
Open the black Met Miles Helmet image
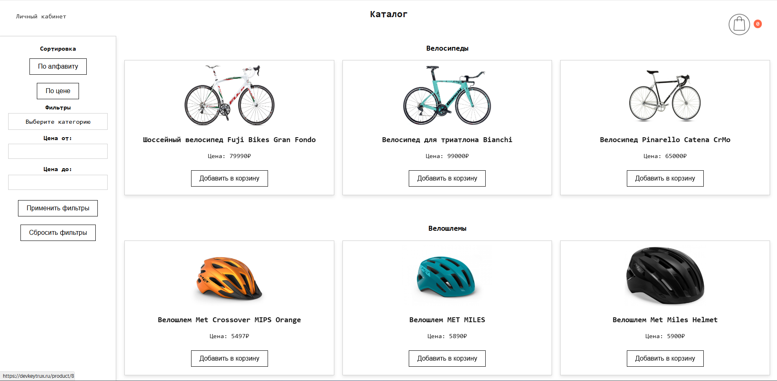(x=665, y=276)
